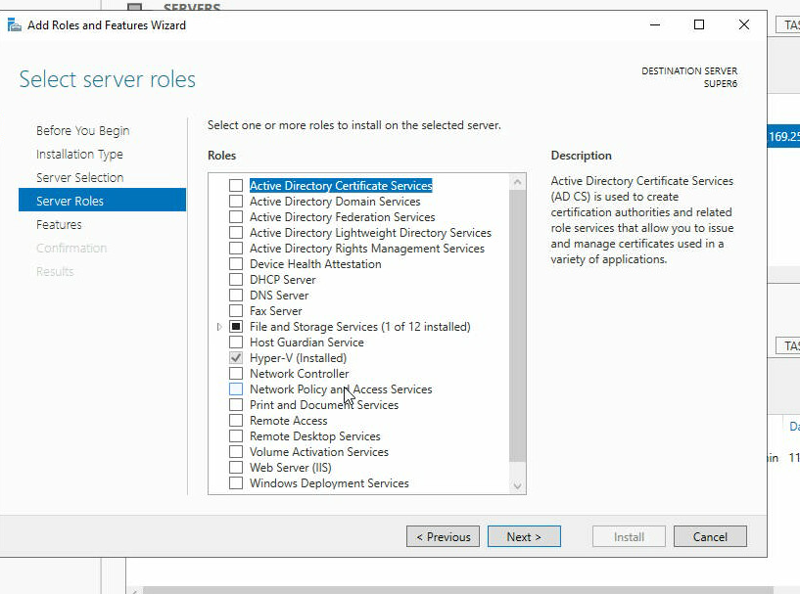Enable Remote Desktop Services role

[x=235, y=436]
